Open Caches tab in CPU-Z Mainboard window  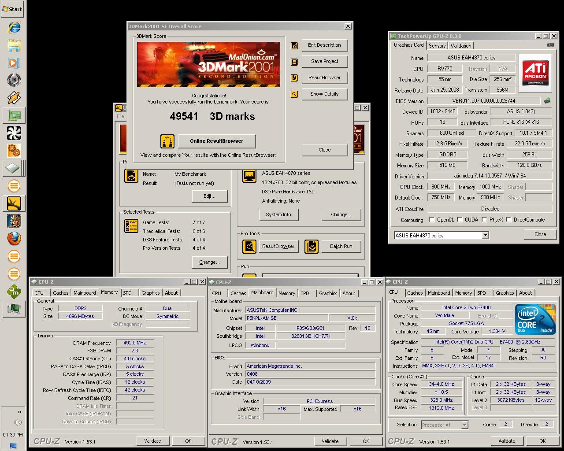[x=238, y=293]
